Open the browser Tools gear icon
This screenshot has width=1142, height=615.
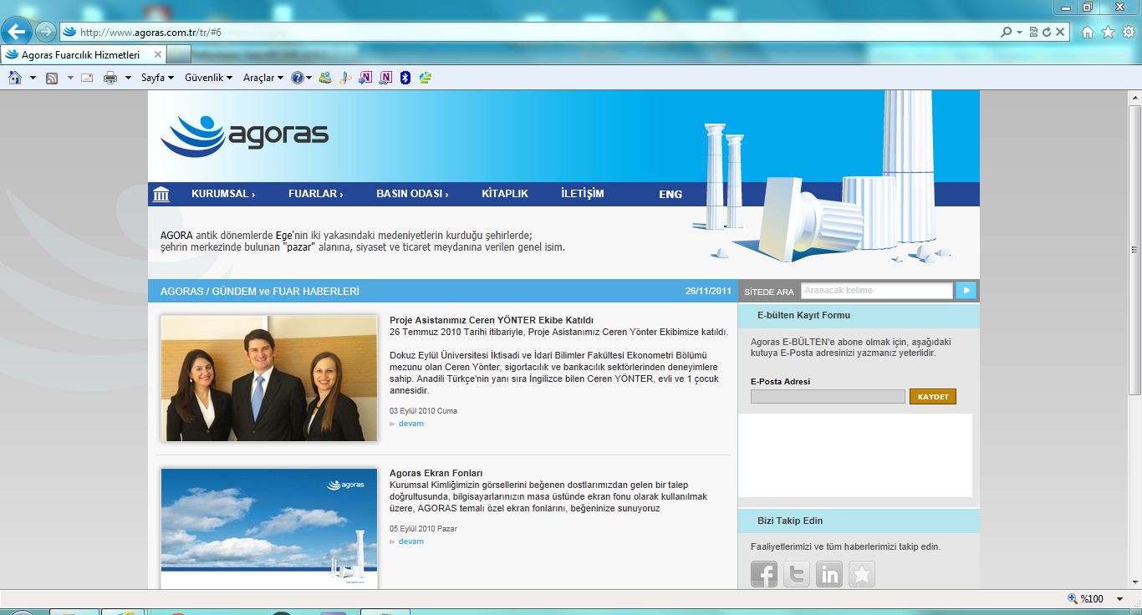point(1128,33)
